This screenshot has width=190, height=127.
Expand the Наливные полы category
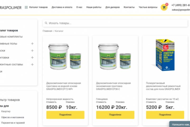(32, 44)
